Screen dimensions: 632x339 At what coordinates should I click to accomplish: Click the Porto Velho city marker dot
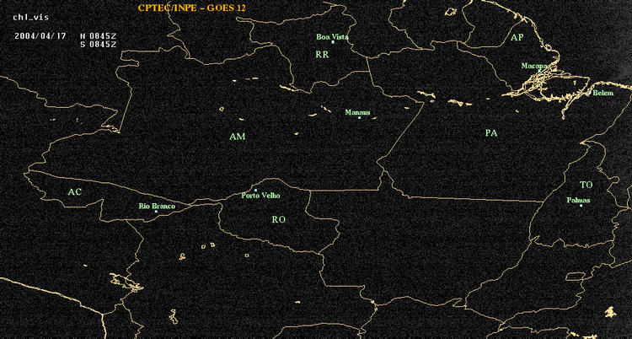click(255, 190)
